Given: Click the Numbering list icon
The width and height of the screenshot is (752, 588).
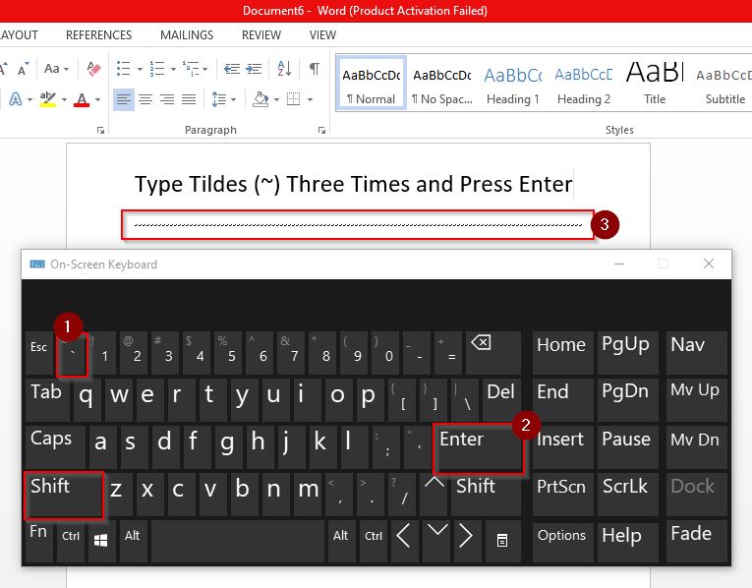Looking at the screenshot, I should point(157,69).
